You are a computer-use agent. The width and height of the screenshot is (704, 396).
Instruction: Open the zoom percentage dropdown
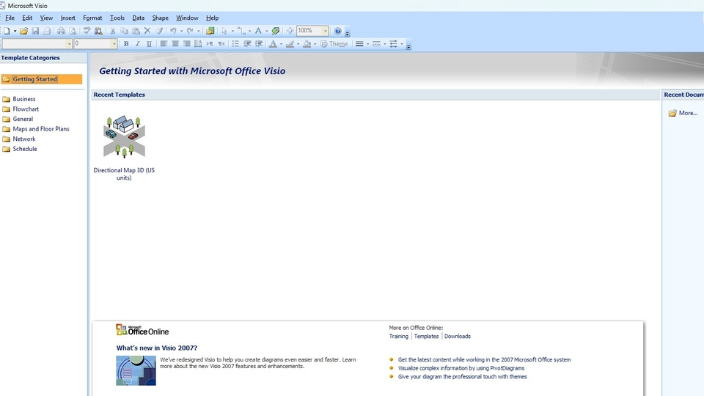point(325,31)
